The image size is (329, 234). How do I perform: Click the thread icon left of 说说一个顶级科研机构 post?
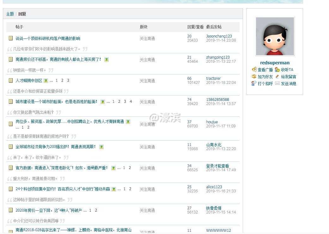[11, 38]
